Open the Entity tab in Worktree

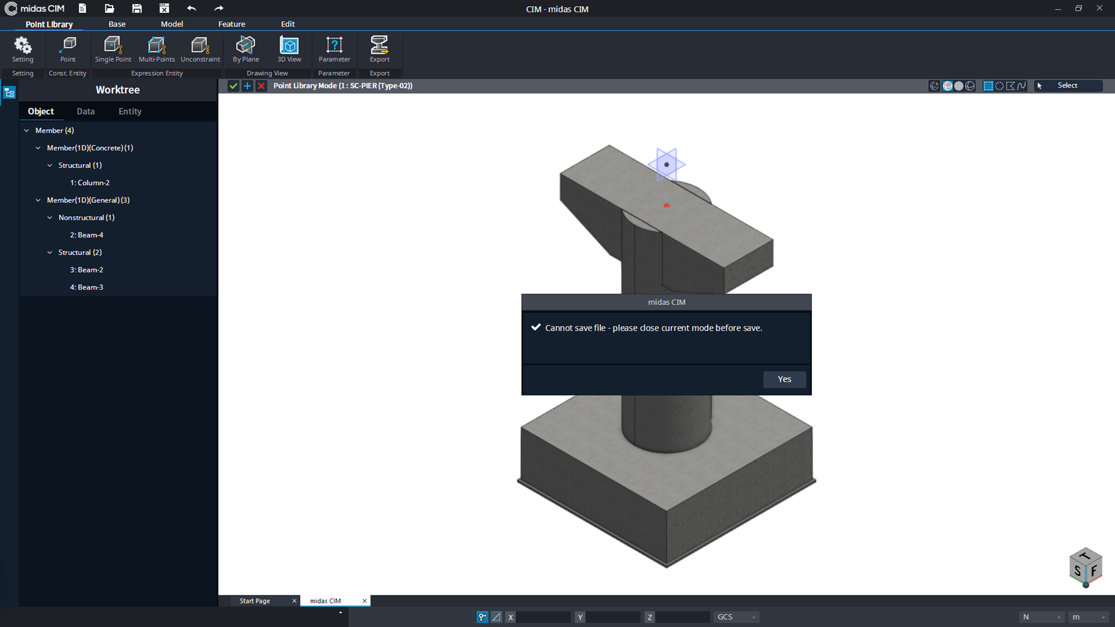click(x=130, y=111)
